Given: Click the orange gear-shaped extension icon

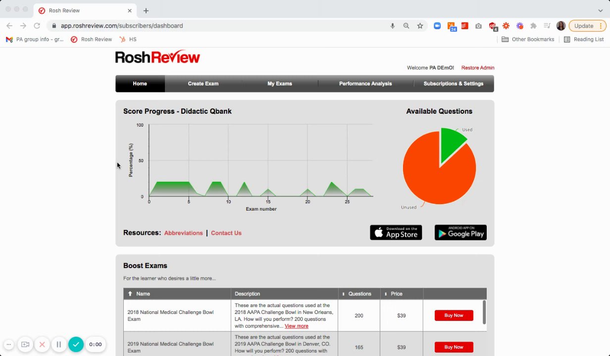Looking at the screenshot, I should (506, 26).
